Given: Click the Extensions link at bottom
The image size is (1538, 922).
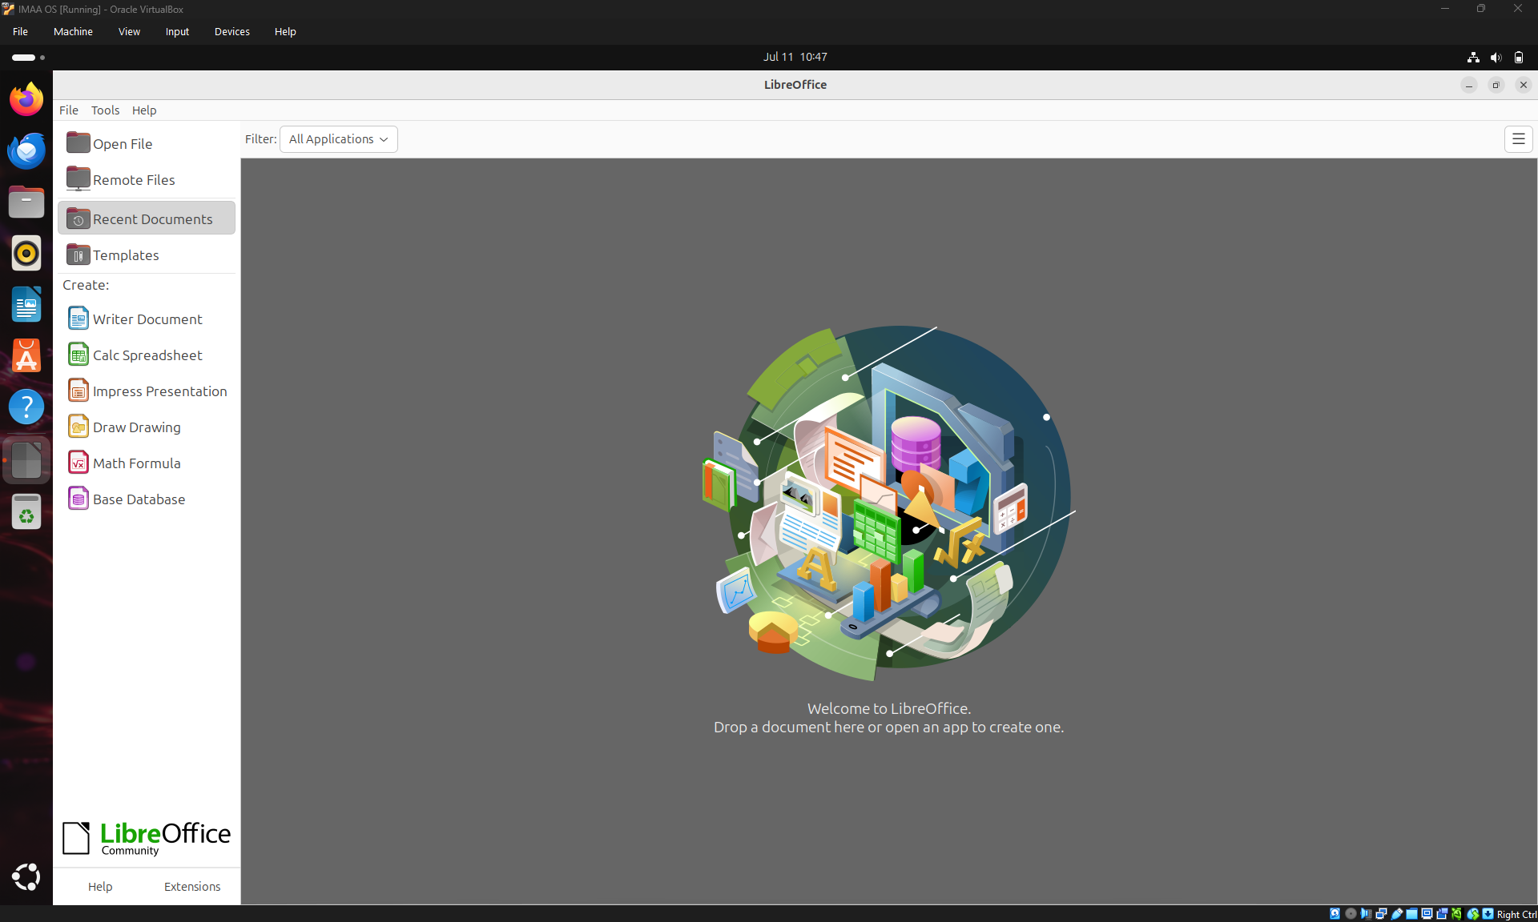Looking at the screenshot, I should coord(192,887).
